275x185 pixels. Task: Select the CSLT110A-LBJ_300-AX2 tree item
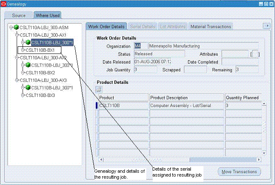tap(43, 58)
